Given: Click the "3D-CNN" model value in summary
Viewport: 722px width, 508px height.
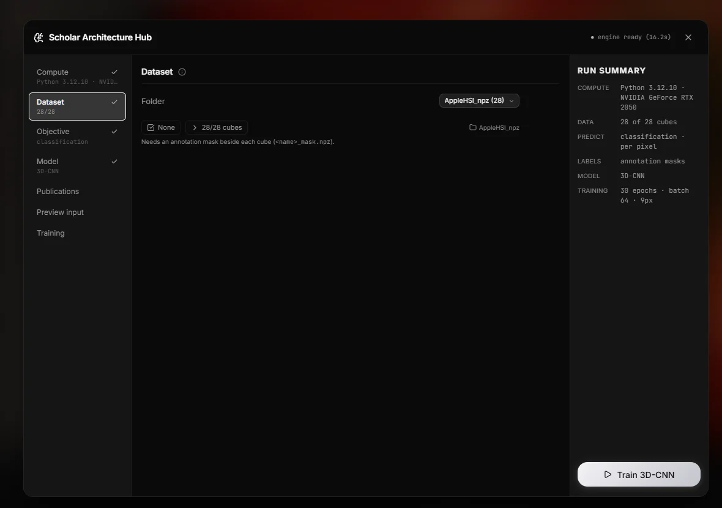Looking at the screenshot, I should pos(632,176).
